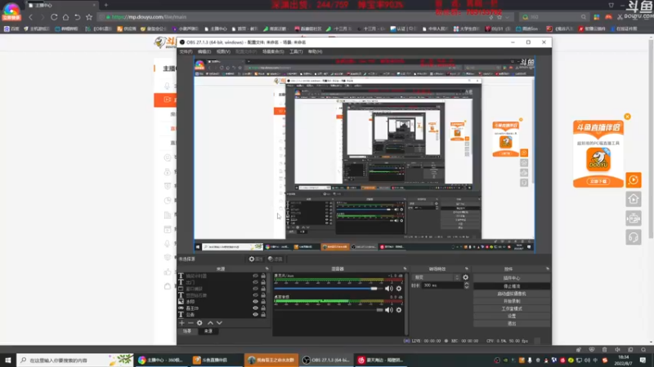654x367 pixels.
Task: Open desktop audio settings gear in mixer
Action: [x=399, y=310]
